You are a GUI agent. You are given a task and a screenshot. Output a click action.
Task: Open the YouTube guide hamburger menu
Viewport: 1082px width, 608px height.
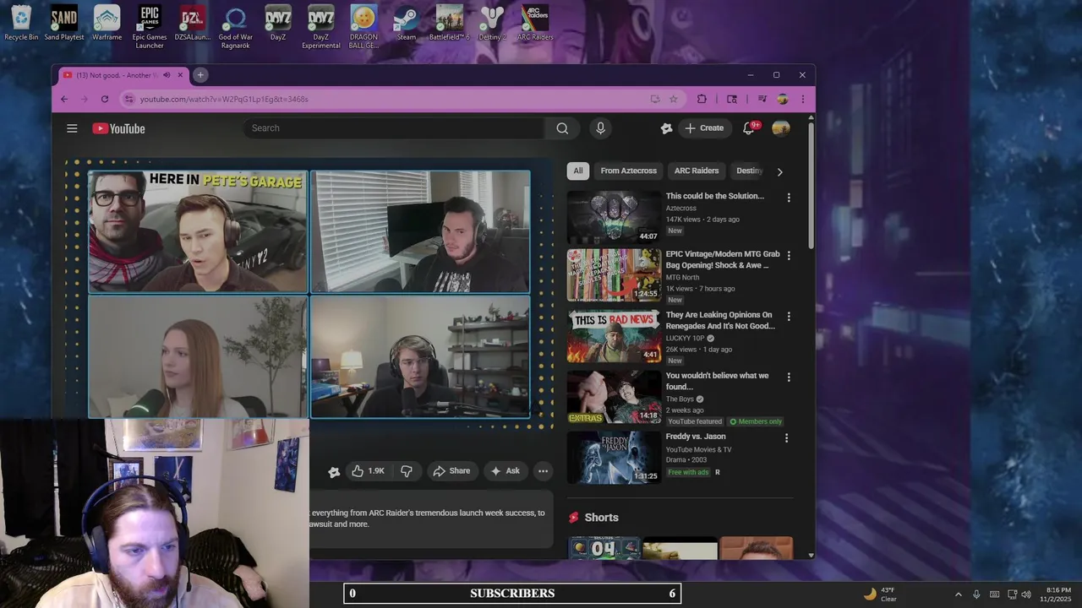(72, 128)
